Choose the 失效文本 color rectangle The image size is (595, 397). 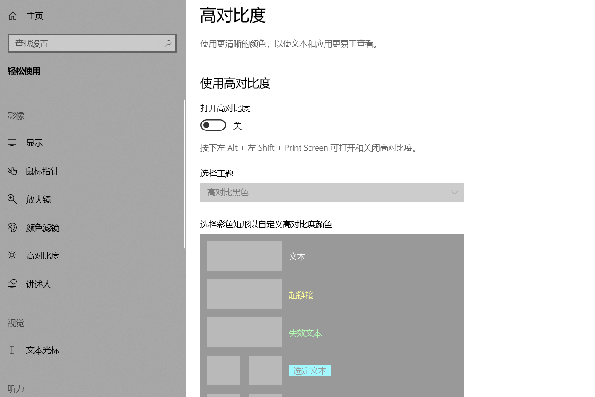point(244,332)
